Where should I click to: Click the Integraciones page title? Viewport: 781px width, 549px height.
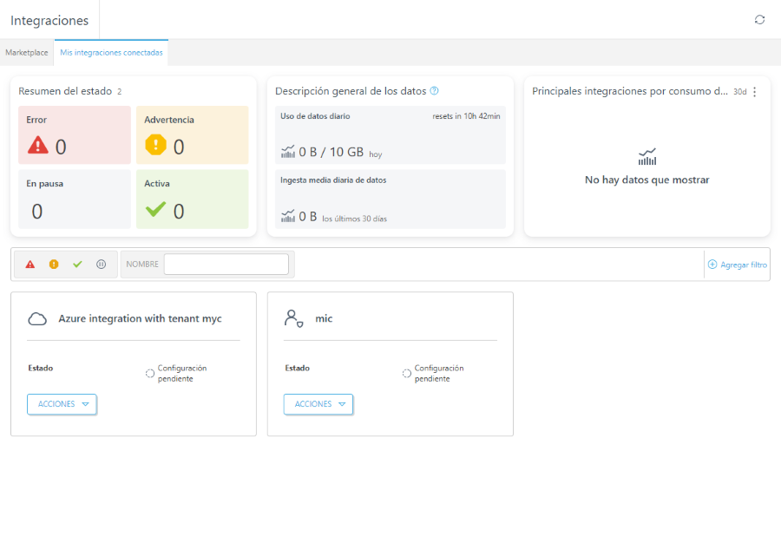(49, 21)
